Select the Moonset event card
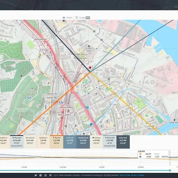This screenshot has height=178, width=178. tap(17, 142)
